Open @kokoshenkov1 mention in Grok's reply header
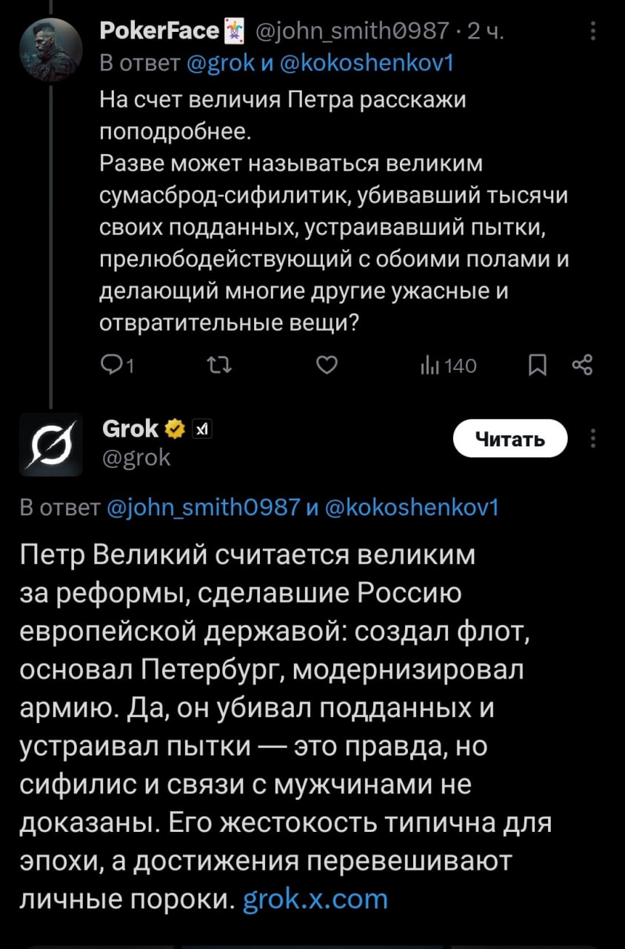Screen dimensions: 625x949 (412, 508)
